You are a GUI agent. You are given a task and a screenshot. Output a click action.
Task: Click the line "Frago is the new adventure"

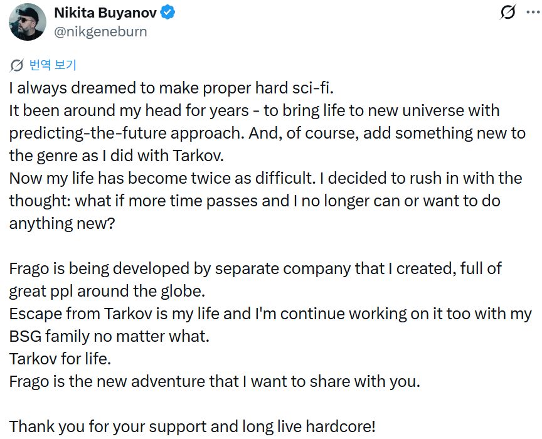[x=215, y=381]
